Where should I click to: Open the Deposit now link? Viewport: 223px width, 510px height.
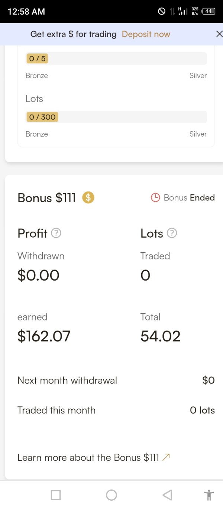[x=146, y=34]
